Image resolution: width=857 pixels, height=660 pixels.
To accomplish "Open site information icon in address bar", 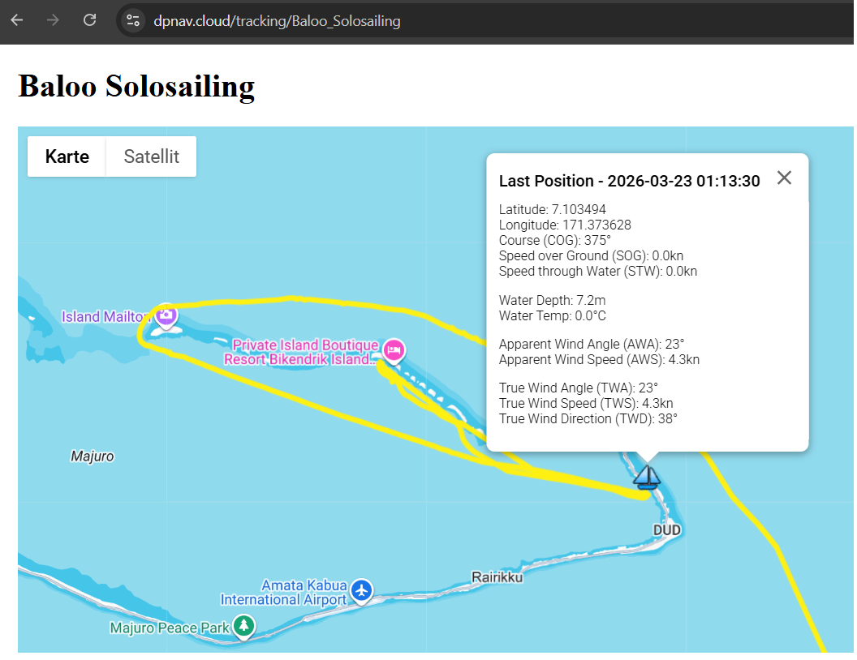I will pos(134,20).
